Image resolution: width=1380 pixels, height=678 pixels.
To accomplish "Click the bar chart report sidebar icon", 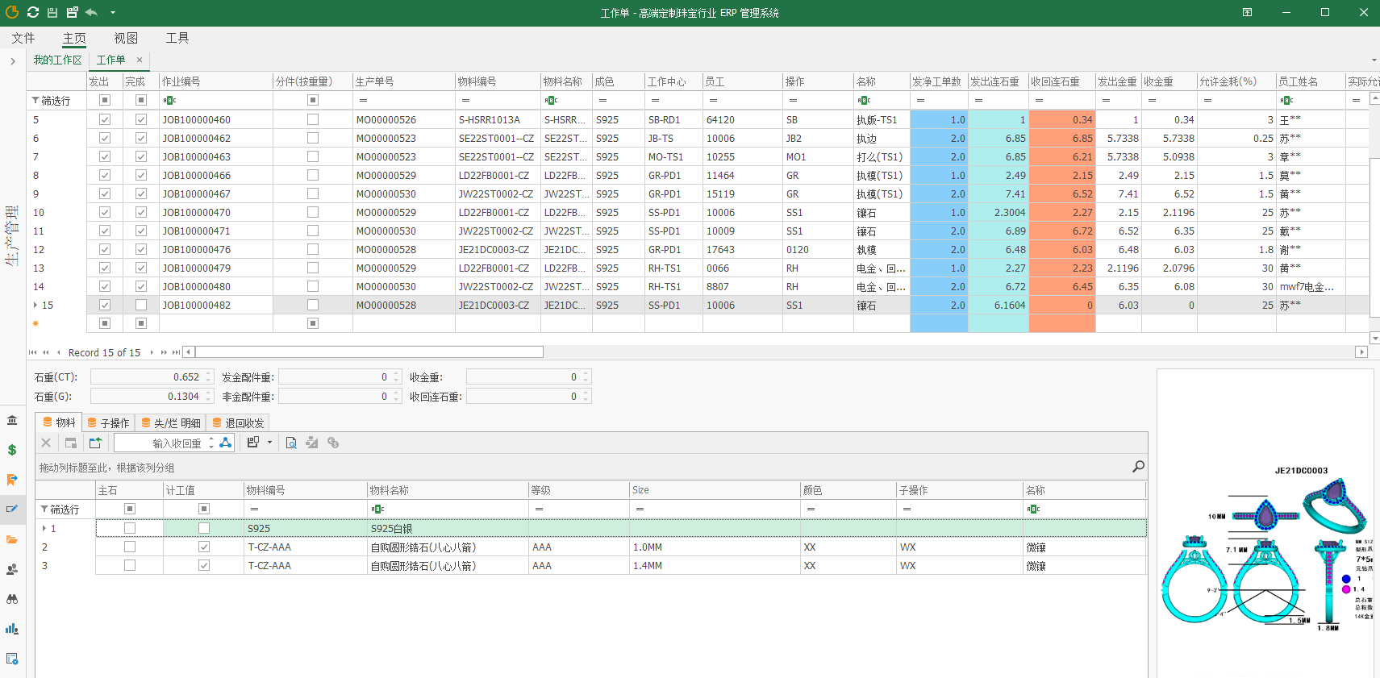I will (x=12, y=629).
